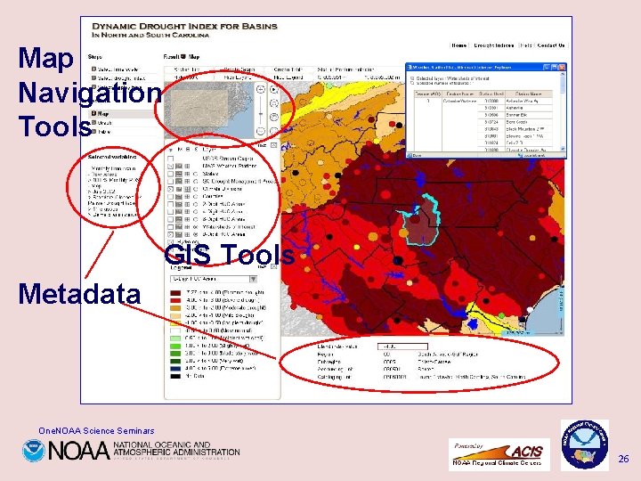This screenshot has height=481, width=641.
Task: Click the blend index value input field
Action: tap(402, 346)
